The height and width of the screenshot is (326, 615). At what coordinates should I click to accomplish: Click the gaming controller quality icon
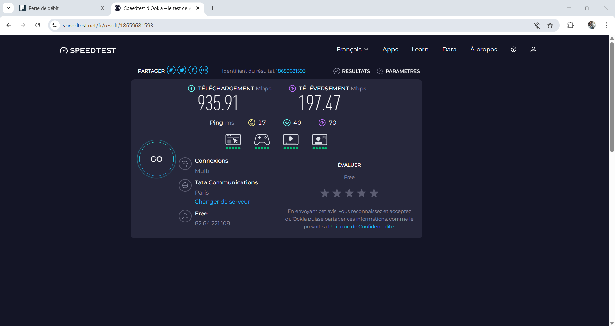click(x=262, y=140)
